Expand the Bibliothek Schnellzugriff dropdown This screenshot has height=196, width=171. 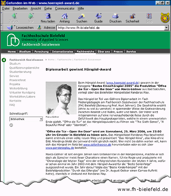coord(41,119)
